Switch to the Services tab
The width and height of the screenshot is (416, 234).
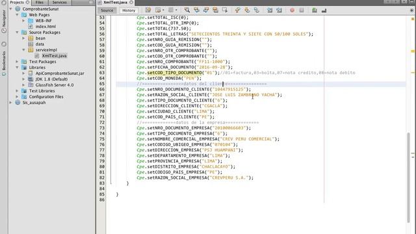(x=59, y=2)
